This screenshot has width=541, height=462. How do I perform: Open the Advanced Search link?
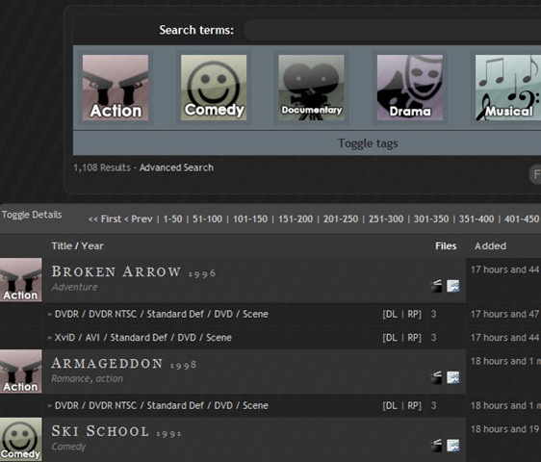(176, 167)
